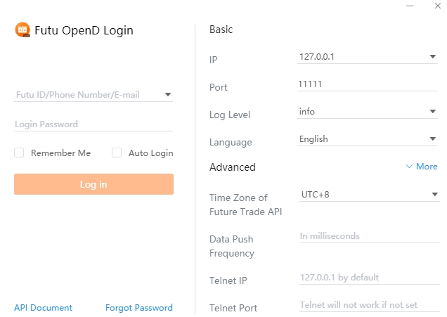The image size is (447, 317).
Task: Open the API Document link
Action: point(43,308)
